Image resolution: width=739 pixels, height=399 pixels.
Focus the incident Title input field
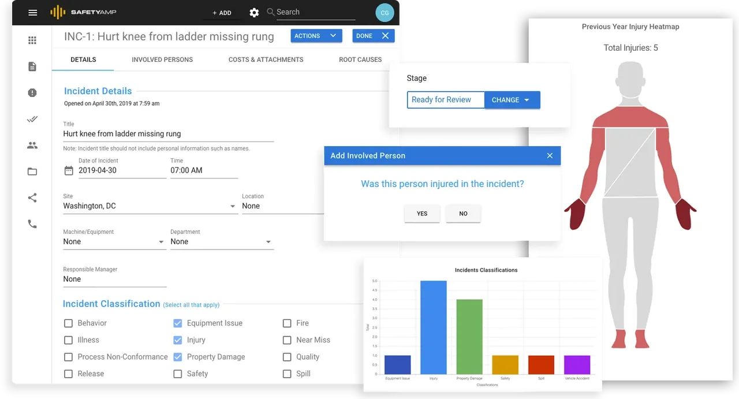168,134
